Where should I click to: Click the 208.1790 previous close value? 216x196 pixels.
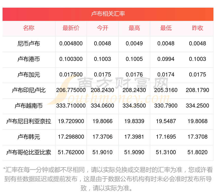tap(197, 90)
